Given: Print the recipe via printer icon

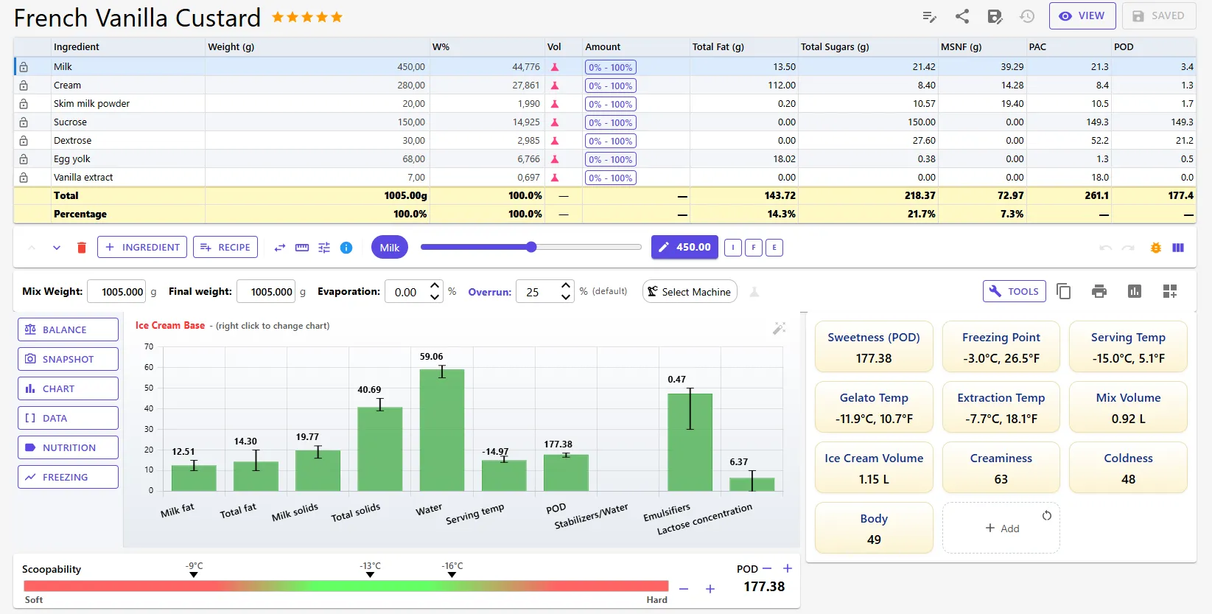Looking at the screenshot, I should [1099, 291].
